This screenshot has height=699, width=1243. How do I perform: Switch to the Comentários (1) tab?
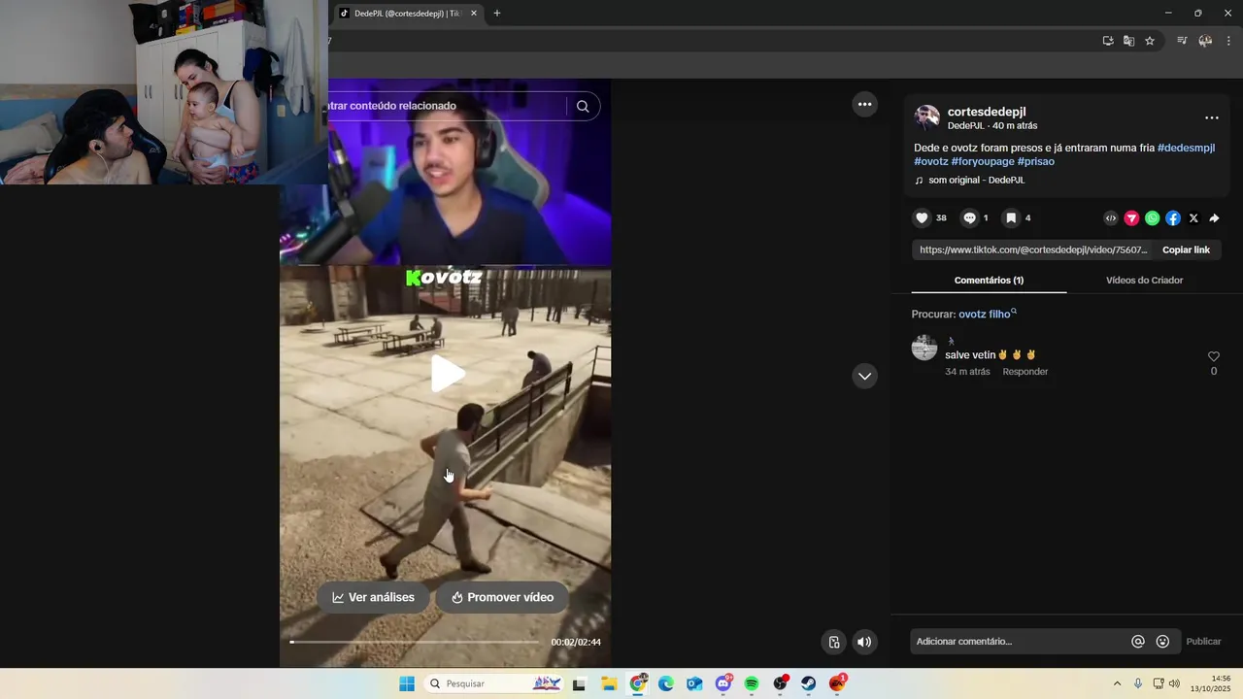pyautogui.click(x=989, y=280)
